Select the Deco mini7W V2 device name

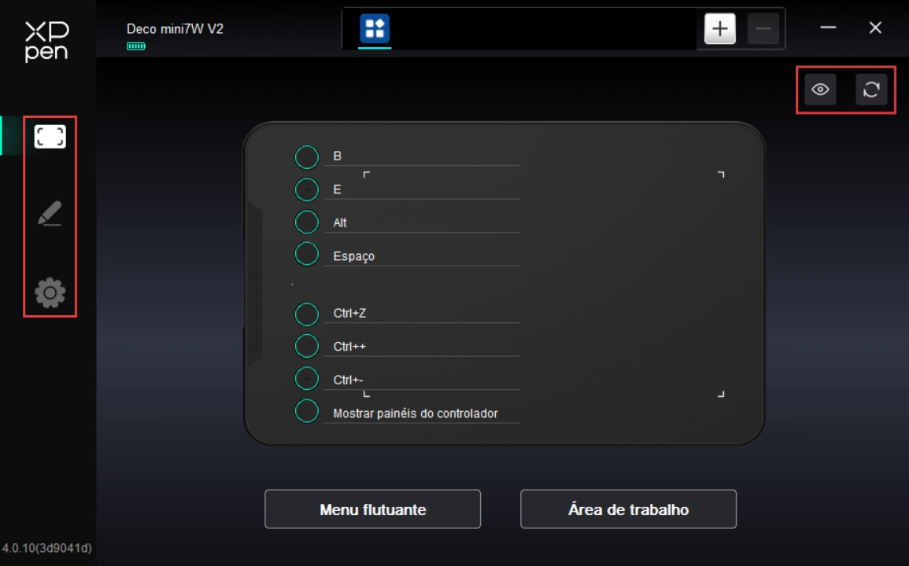click(175, 29)
